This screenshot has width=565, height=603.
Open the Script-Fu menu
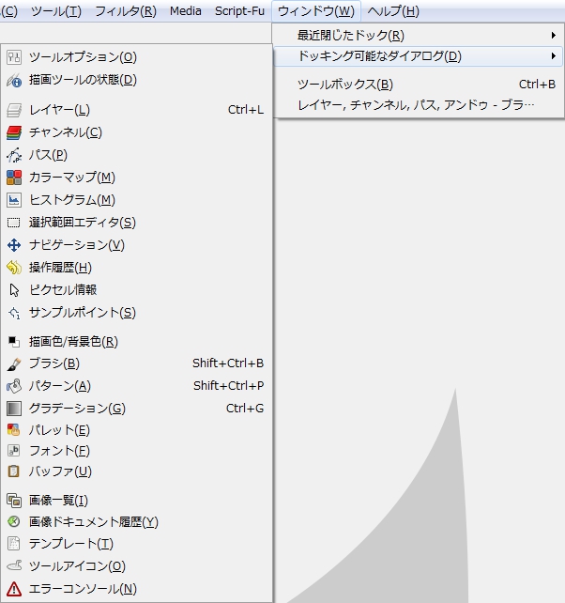(240, 11)
